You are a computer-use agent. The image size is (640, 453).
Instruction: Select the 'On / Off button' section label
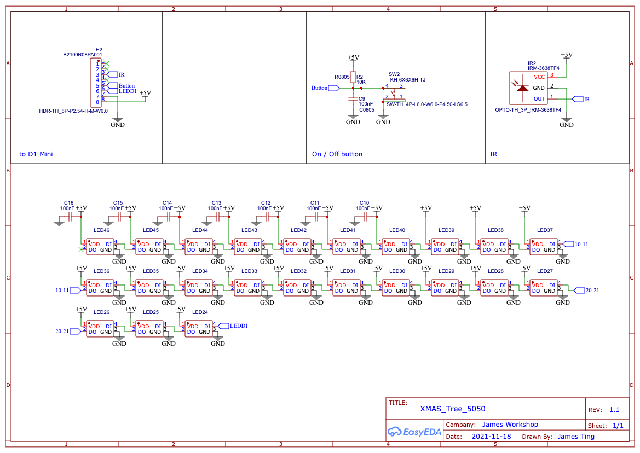click(337, 154)
